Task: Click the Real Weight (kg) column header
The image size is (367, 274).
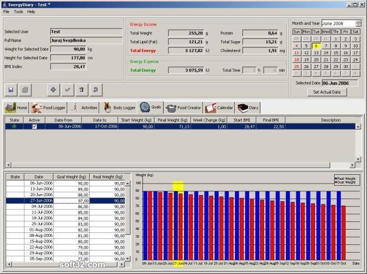Action: click(x=108, y=177)
